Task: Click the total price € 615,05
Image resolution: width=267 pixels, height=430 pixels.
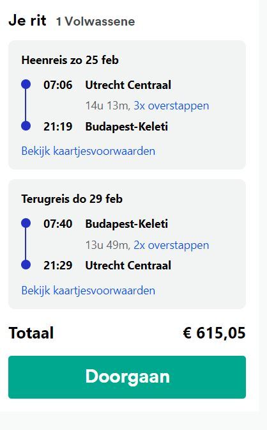Action: click(214, 333)
